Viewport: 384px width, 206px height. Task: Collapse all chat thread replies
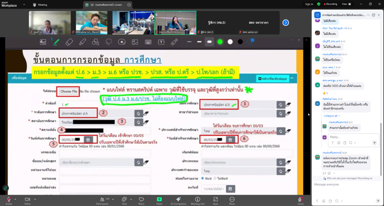tap(330, 116)
